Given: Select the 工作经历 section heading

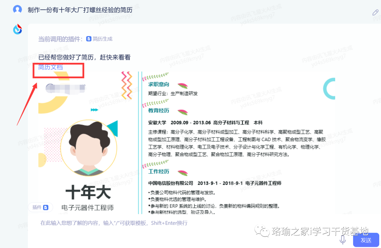Looking at the screenshot, I should [x=159, y=171].
